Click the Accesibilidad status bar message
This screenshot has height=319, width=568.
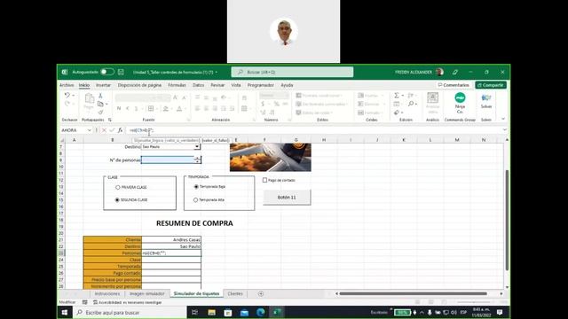(127, 302)
